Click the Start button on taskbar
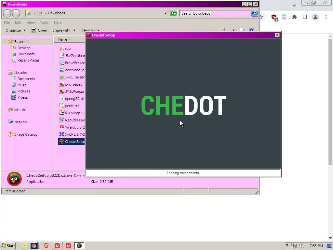 pyautogui.click(x=8, y=246)
